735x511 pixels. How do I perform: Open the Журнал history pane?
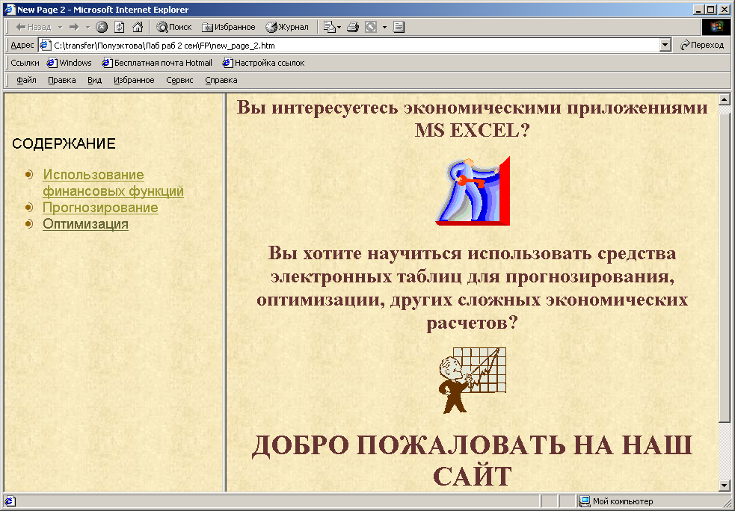click(287, 27)
